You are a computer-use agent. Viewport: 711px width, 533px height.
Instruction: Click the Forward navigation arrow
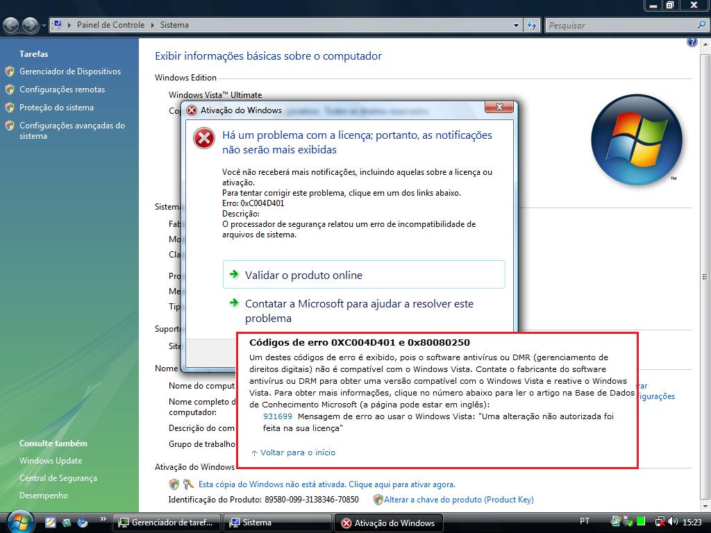(x=30, y=25)
